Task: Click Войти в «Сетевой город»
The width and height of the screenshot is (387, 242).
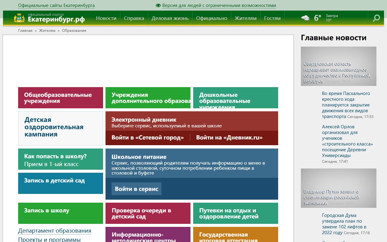Action: coord(148,138)
